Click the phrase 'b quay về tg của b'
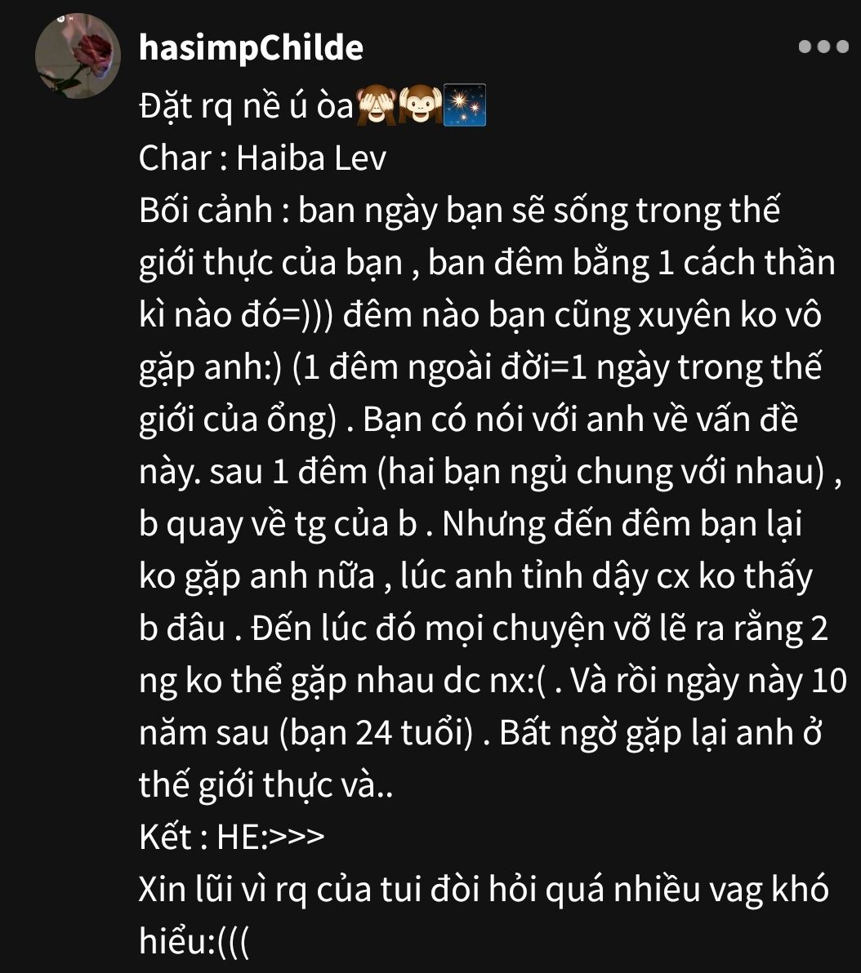The height and width of the screenshot is (973, 861). coord(278,524)
